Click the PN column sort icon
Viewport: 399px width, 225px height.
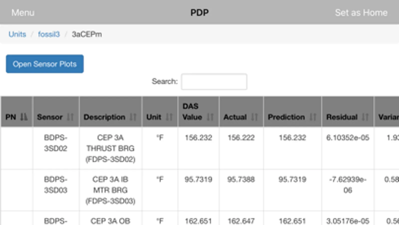(24, 117)
